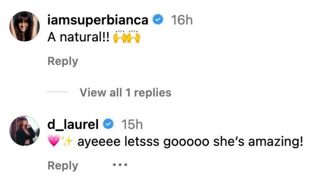Click the second raised hands emoji
The height and width of the screenshot is (176, 329).
pos(134,37)
